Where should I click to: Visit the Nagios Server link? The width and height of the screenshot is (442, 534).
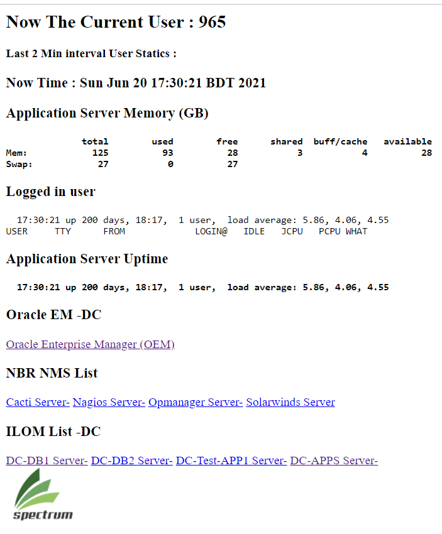click(109, 402)
